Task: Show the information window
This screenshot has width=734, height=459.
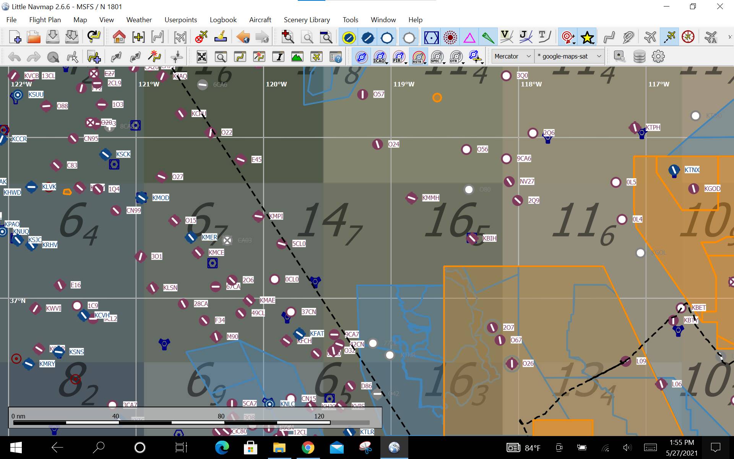Action: pyautogui.click(x=278, y=57)
